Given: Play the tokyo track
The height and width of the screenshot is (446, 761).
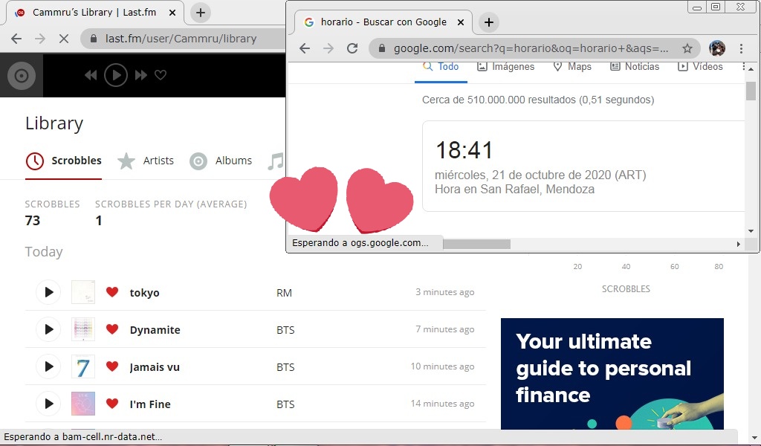Looking at the screenshot, I should (x=48, y=292).
